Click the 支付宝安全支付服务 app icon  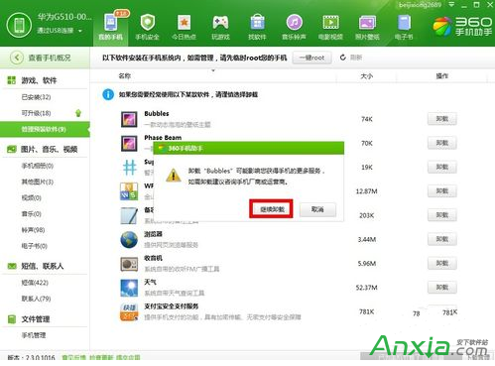coord(129,311)
